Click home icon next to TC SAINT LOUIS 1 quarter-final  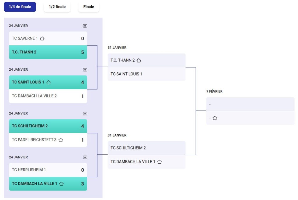[x=49, y=82]
